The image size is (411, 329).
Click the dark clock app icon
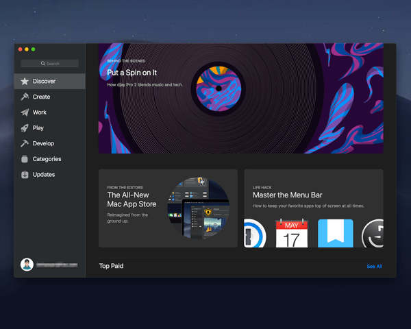(x=373, y=234)
